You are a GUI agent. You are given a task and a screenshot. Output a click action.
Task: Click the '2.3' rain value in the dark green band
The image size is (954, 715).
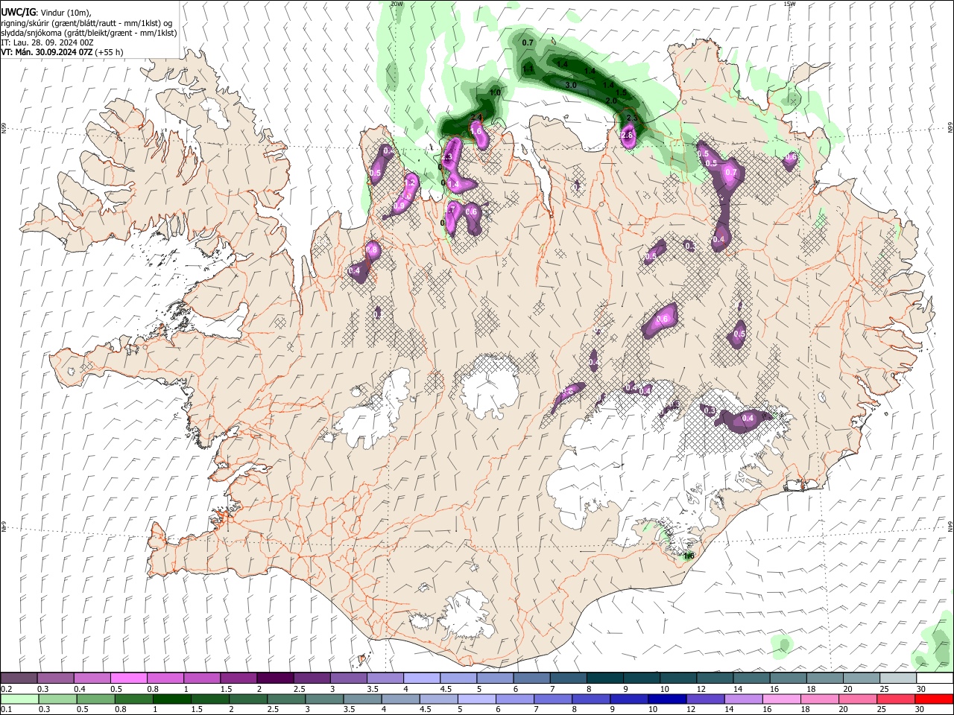633,118
